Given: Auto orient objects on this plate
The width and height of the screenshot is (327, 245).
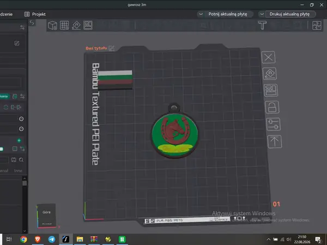Looking at the screenshot, I should click(x=270, y=73).
